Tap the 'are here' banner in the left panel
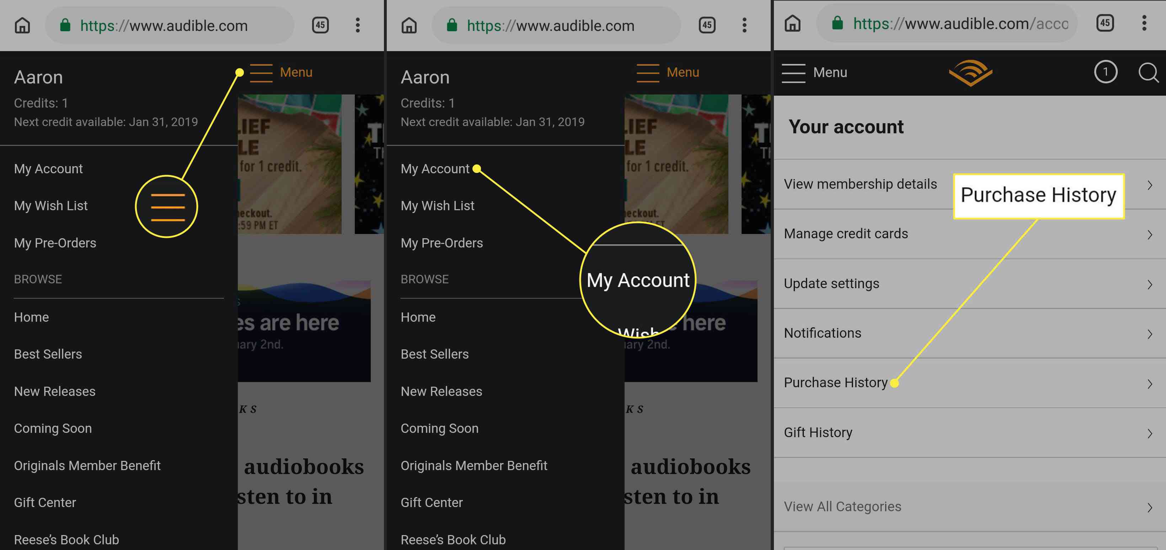Screen dimensions: 1166x550 point(304,331)
